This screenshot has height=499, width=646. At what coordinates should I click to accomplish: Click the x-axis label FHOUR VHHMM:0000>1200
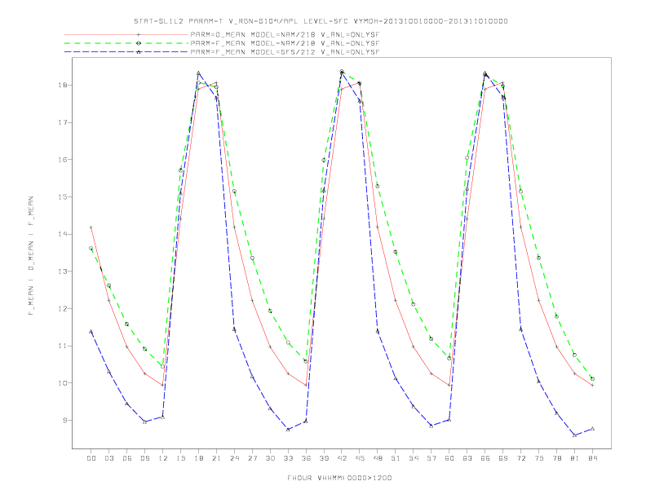coord(339,478)
